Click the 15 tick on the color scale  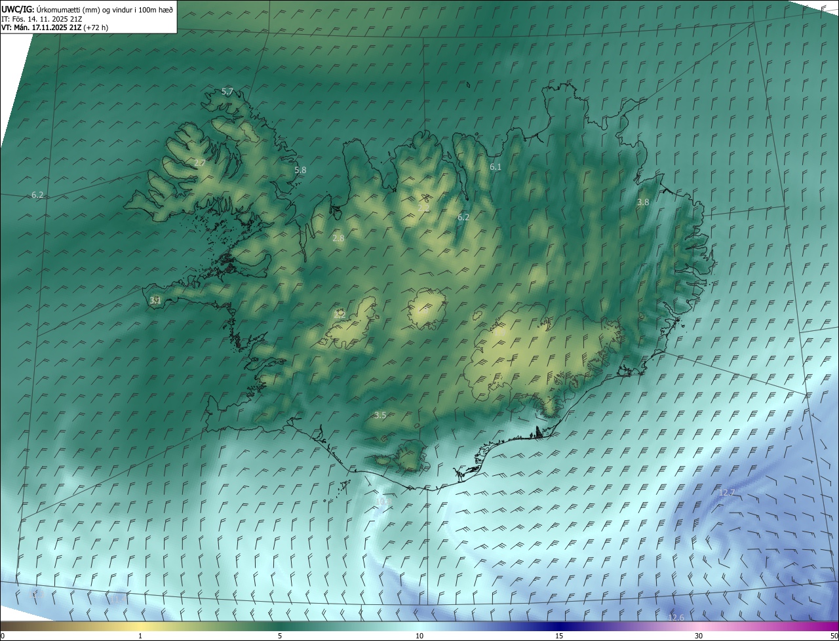(559, 636)
